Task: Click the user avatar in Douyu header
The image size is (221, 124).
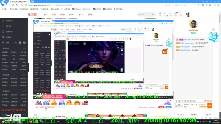Action: pos(188,14)
